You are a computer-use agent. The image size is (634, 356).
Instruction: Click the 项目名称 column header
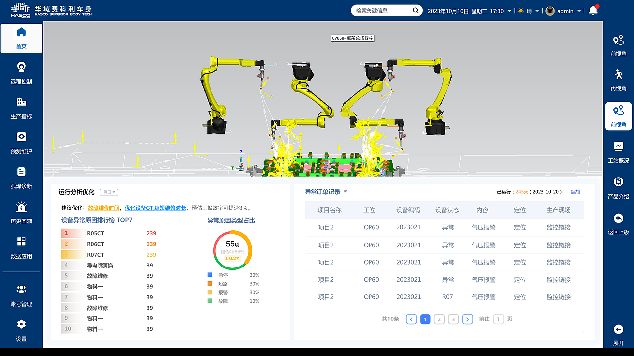330,210
